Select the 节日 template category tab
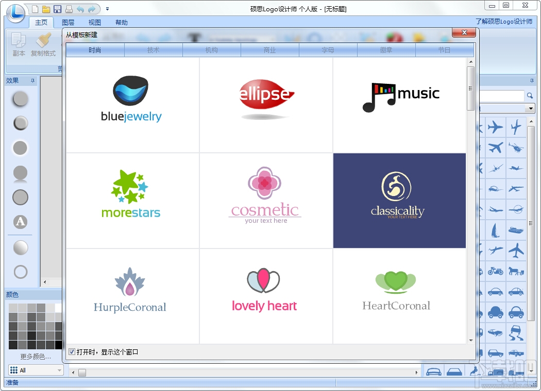Image resolution: width=541 pixels, height=391 pixels. coord(444,50)
